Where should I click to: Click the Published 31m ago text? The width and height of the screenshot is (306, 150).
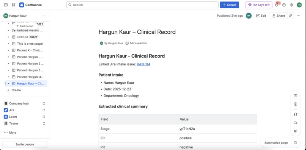[x=230, y=16]
